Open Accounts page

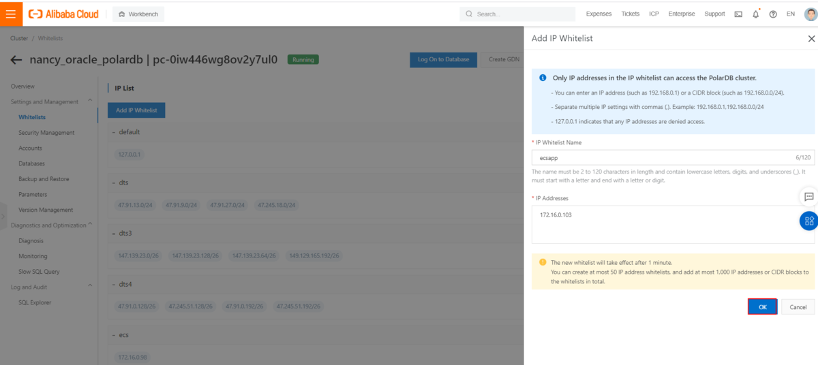click(x=30, y=148)
